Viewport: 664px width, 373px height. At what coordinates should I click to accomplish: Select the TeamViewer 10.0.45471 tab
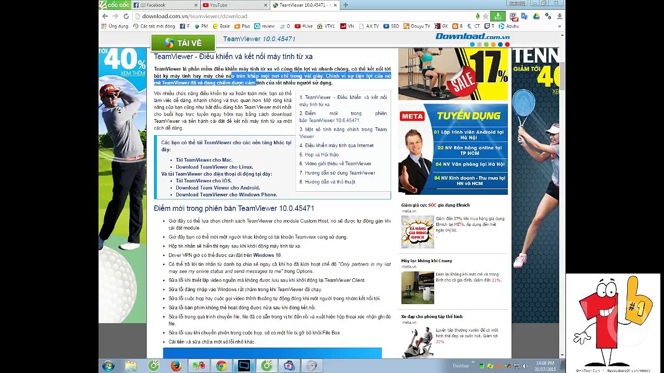(x=305, y=5)
